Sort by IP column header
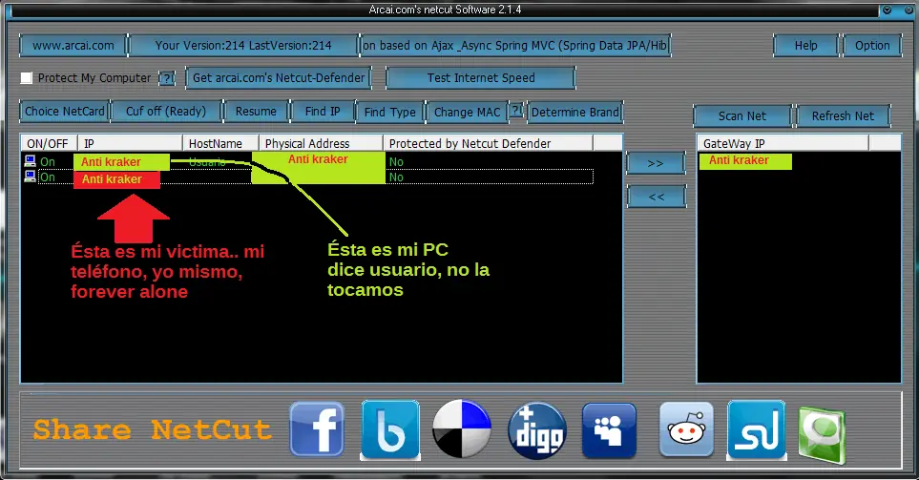This screenshot has width=919, height=480. tap(130, 143)
